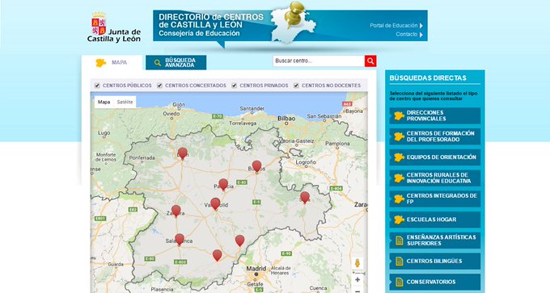Screen dimensions: 550x293
Task: Open Direcciones Provinciales listing
Action: pyautogui.click(x=435, y=116)
